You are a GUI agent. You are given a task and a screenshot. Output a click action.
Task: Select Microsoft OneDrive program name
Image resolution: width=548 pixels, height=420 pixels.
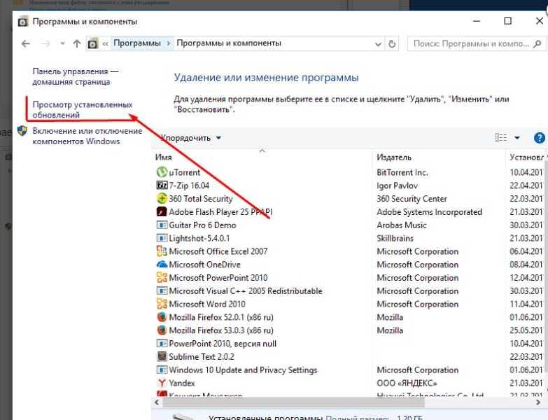tap(205, 265)
